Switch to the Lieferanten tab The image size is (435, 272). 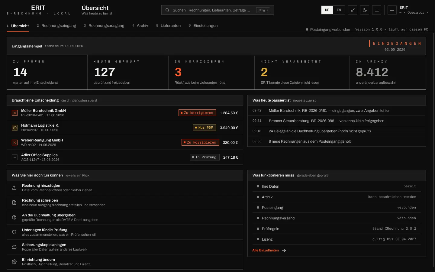click(168, 26)
